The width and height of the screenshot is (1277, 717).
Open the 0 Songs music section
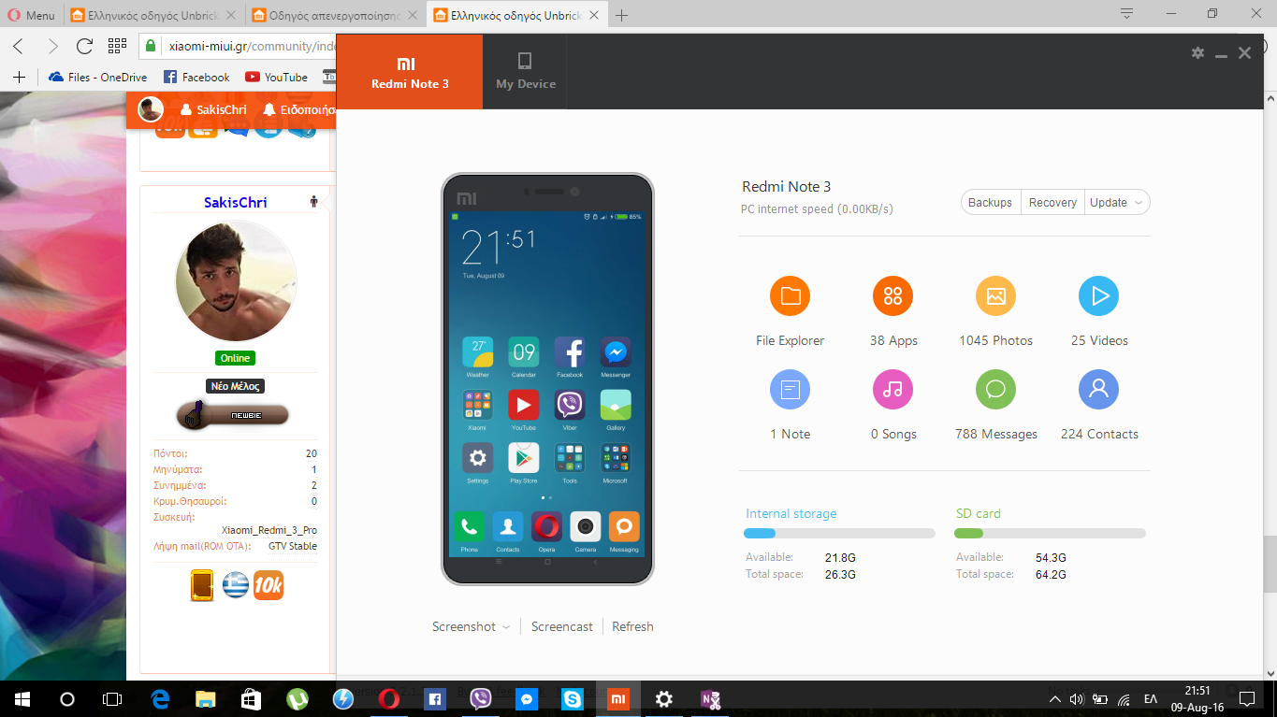pos(892,389)
